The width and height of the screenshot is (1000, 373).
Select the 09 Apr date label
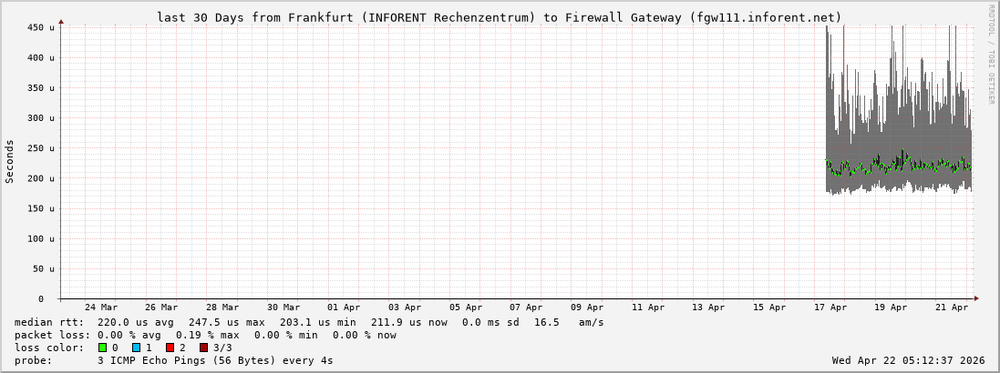point(587,307)
